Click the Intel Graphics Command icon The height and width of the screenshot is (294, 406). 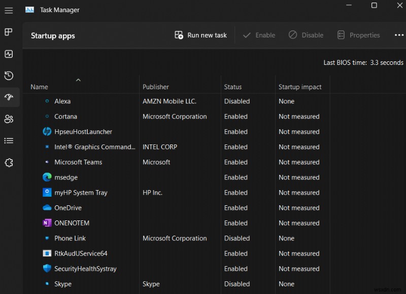47,146
